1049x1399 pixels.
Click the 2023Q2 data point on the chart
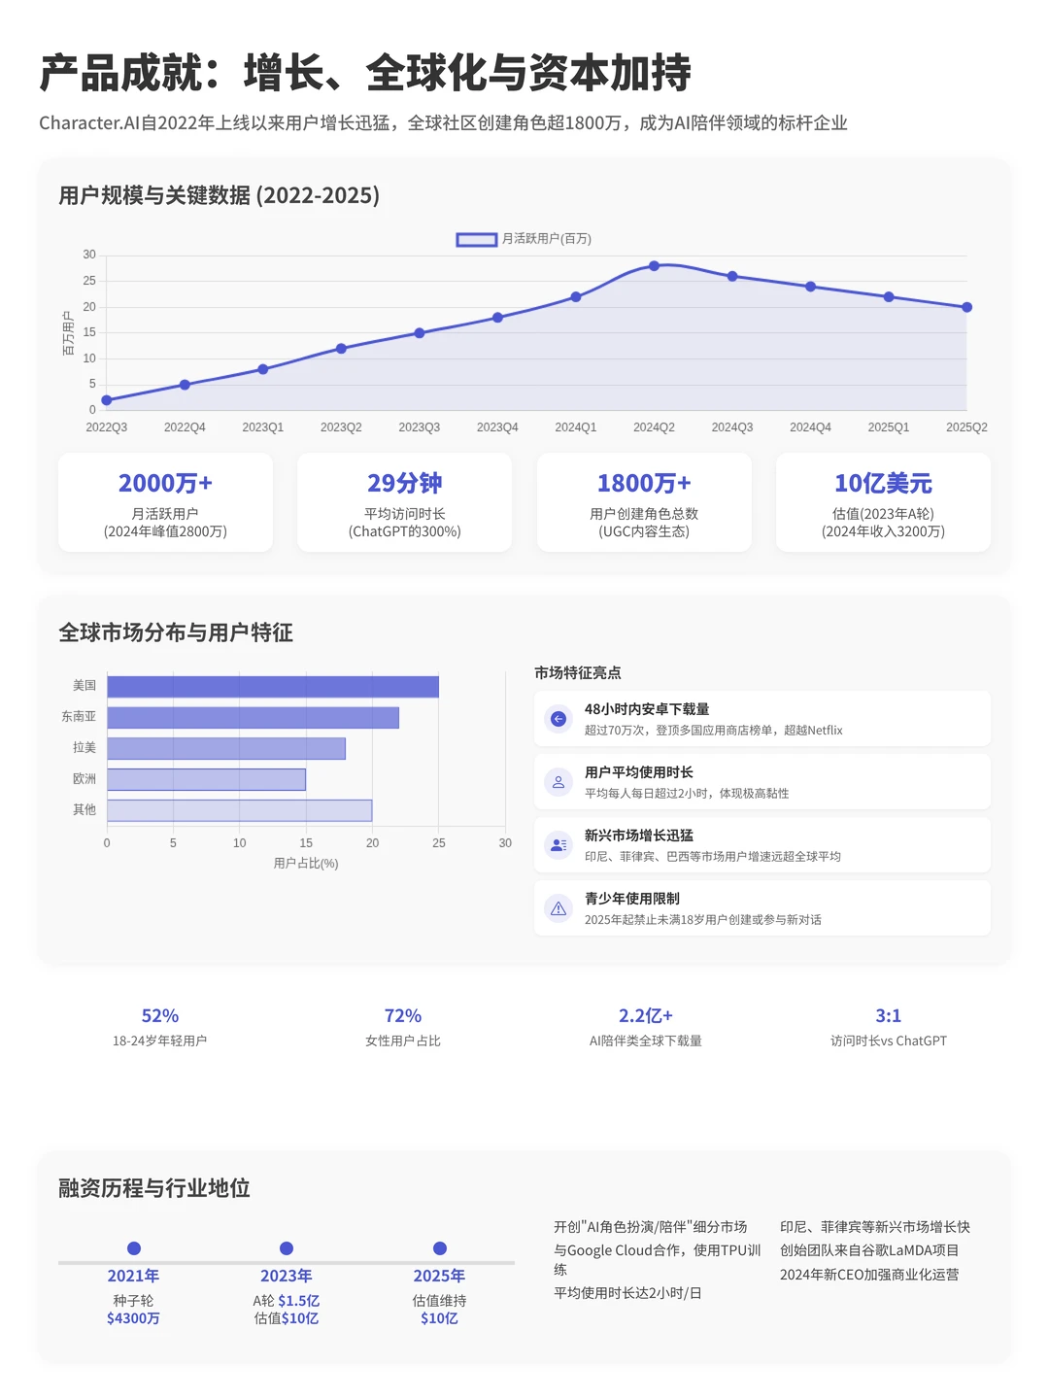(x=341, y=348)
